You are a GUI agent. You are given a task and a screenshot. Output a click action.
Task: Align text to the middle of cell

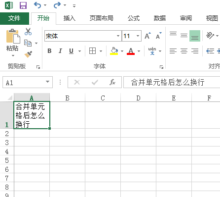click(x=184, y=36)
